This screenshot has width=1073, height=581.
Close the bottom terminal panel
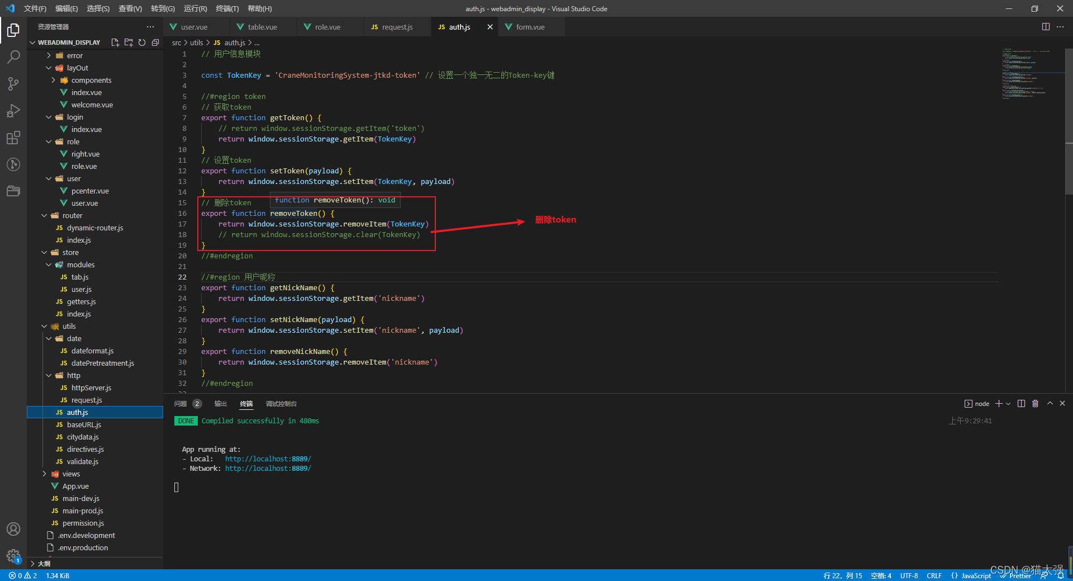1062,404
